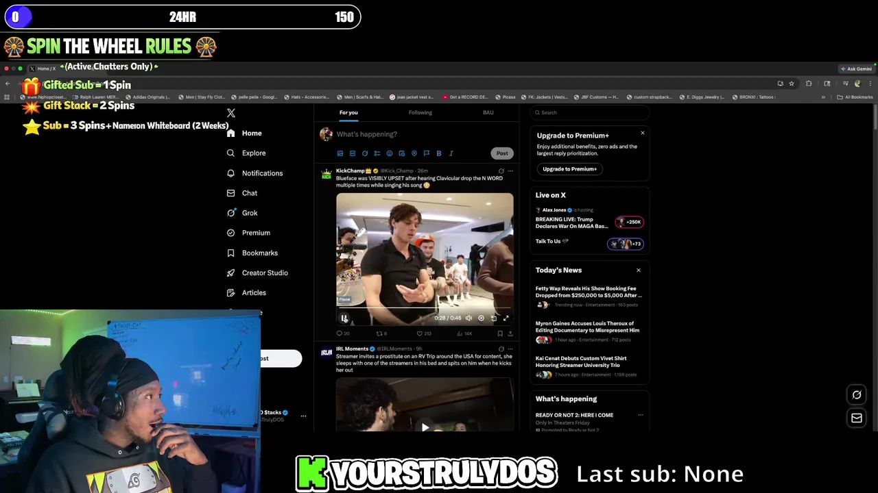Open All Bookmarks folder in Chrome

(x=855, y=97)
